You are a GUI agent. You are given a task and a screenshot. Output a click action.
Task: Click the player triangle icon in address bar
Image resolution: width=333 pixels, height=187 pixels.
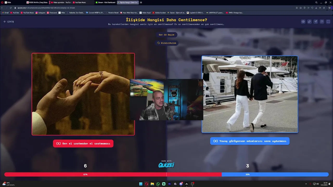click(308, 8)
